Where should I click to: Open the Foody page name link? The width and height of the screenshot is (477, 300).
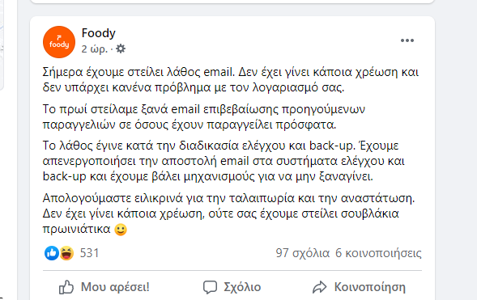coord(99,33)
